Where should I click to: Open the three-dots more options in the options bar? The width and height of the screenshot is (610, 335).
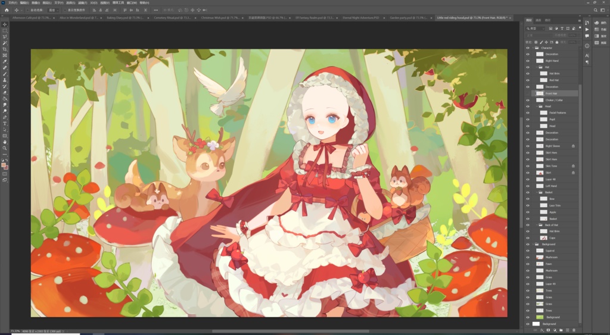(156, 10)
